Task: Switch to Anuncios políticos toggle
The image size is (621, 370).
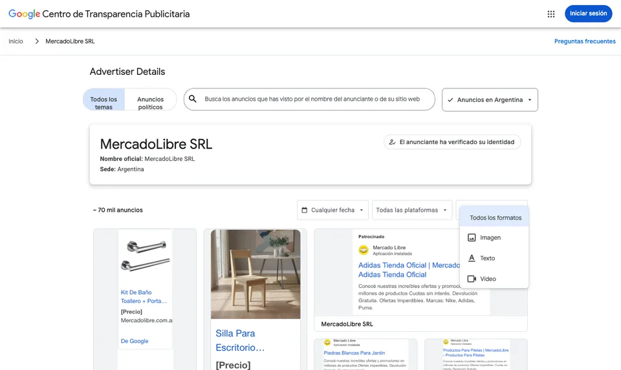Action: tap(151, 99)
